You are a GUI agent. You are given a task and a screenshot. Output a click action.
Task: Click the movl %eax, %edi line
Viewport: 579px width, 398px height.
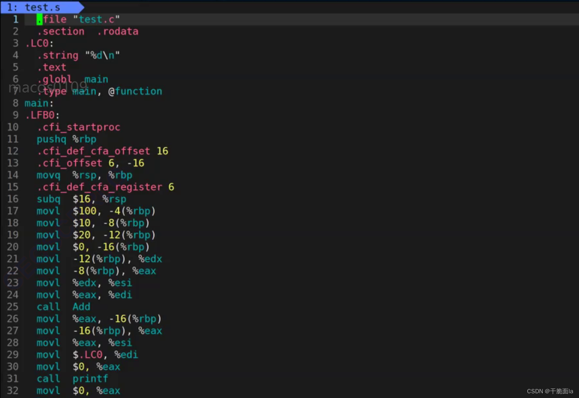[84, 294]
